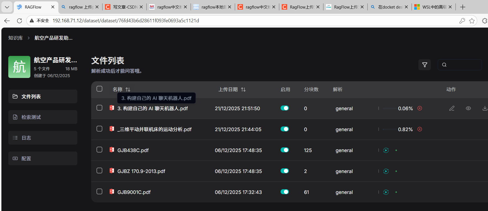This screenshot has width=488, height=211.
Task: Disable the toggle for GJB438C.pdf
Action: (x=285, y=150)
